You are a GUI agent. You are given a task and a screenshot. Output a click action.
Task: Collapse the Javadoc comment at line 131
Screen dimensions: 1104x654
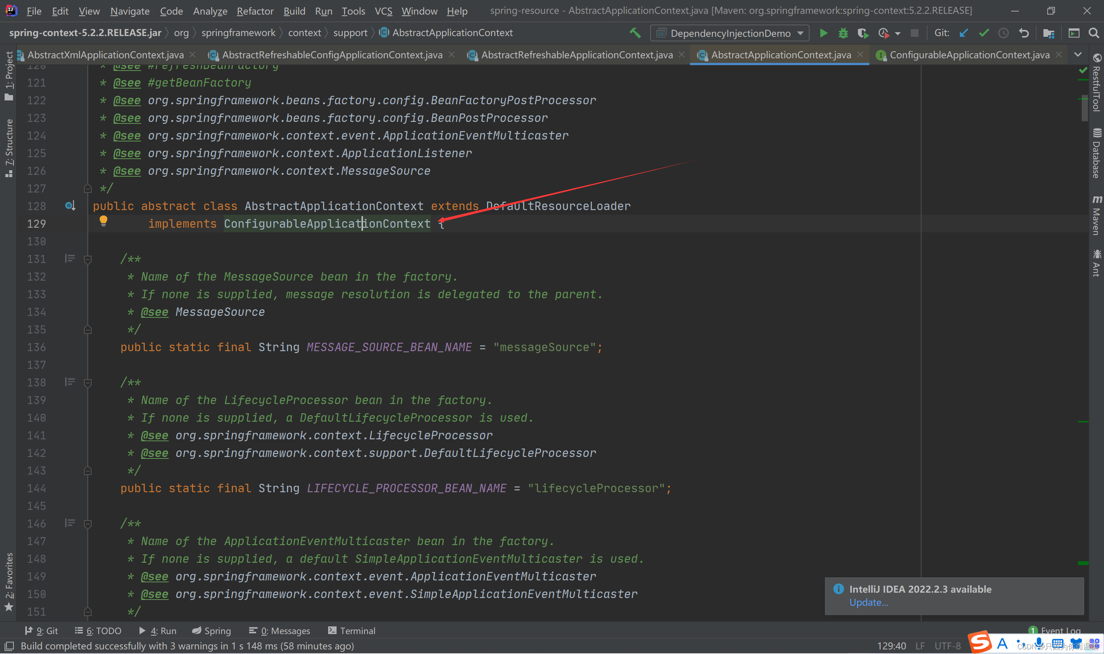[88, 260]
